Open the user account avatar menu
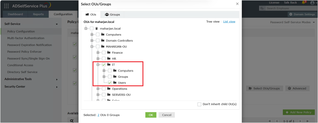The image size is (318, 123). pos(312,2)
